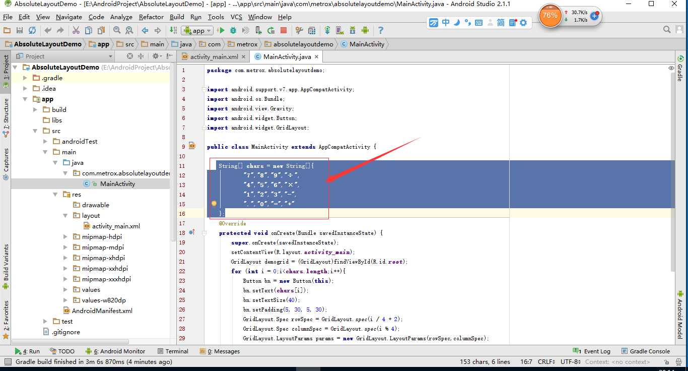Expand the .idea folder

(x=25, y=89)
